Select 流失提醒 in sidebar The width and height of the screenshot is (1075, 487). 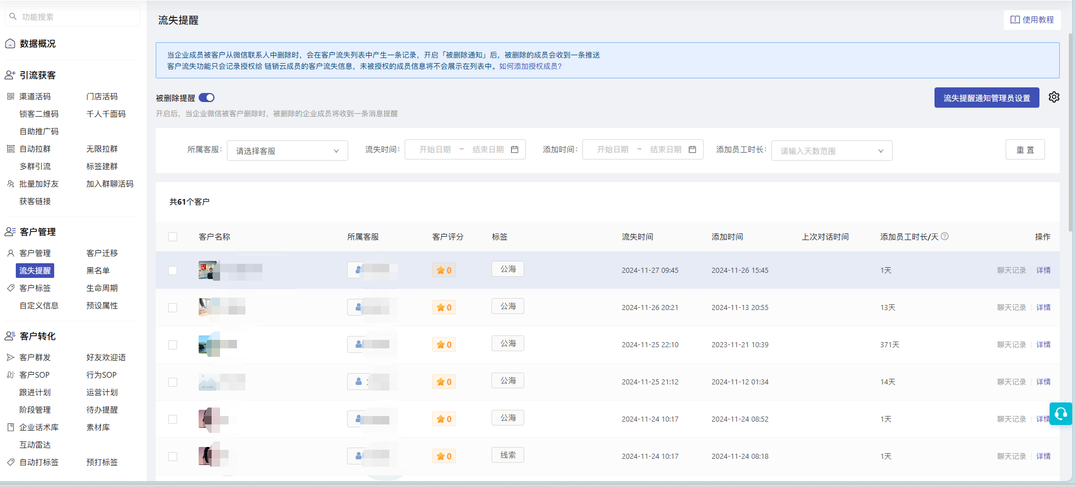35,271
